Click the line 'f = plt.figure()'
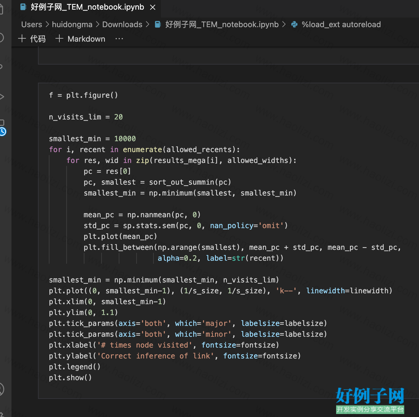The width and height of the screenshot is (419, 417). (83, 95)
